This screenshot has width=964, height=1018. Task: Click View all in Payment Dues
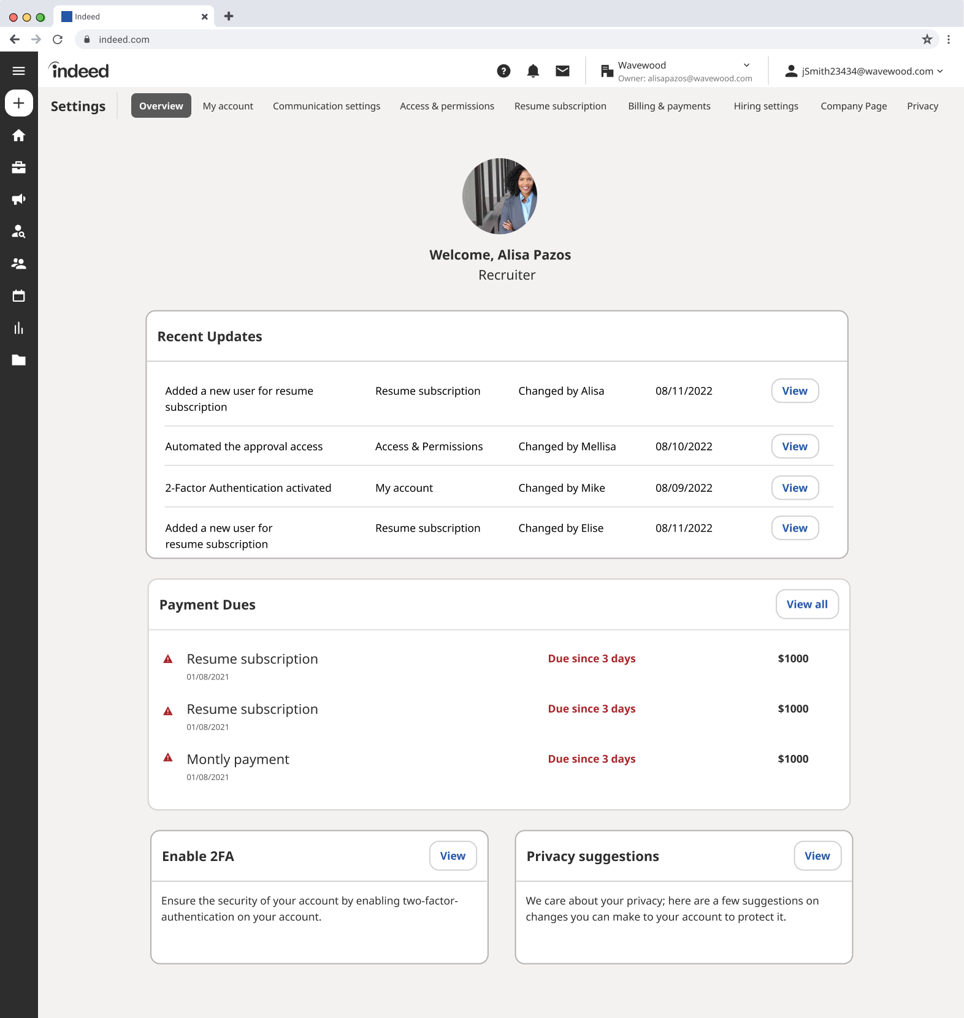pos(806,605)
